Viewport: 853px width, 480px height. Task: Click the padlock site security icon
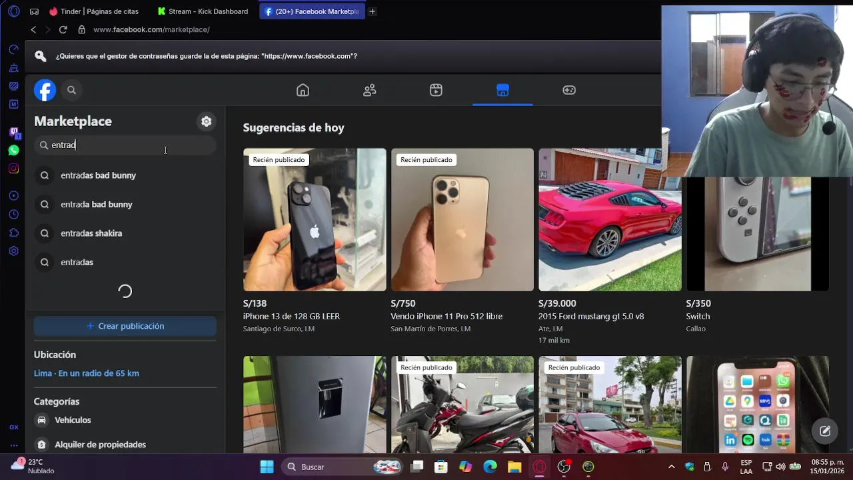point(82,29)
